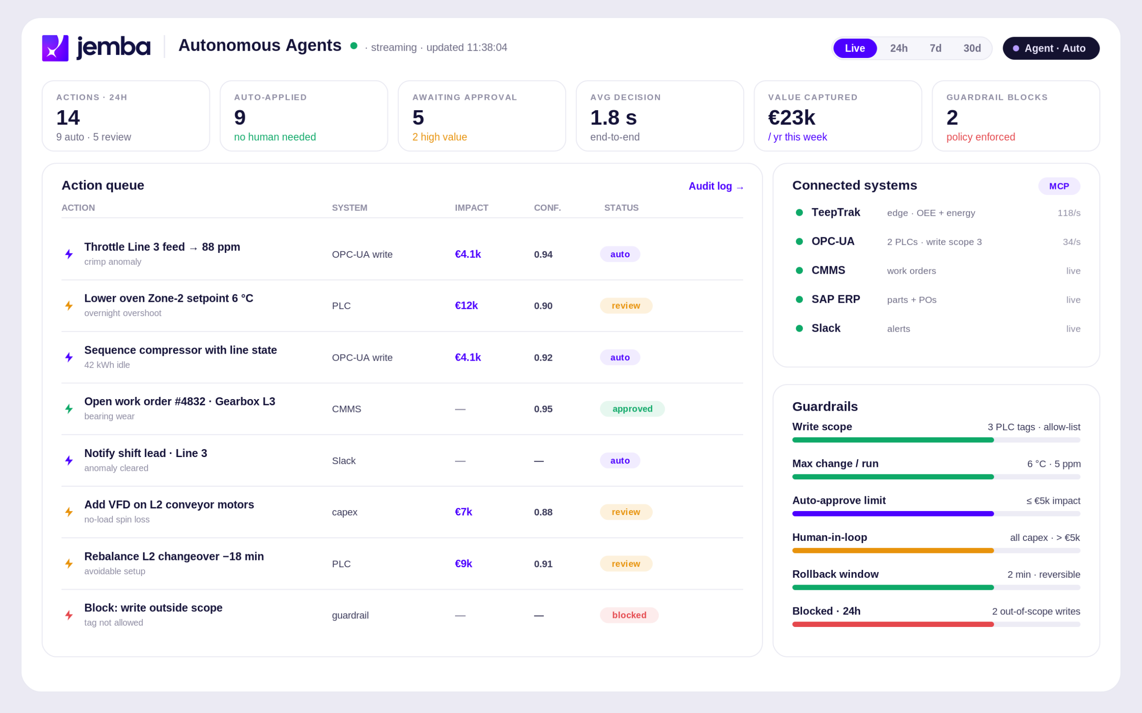Click the bolt icon for Rebalance L2 changeover

pos(69,564)
